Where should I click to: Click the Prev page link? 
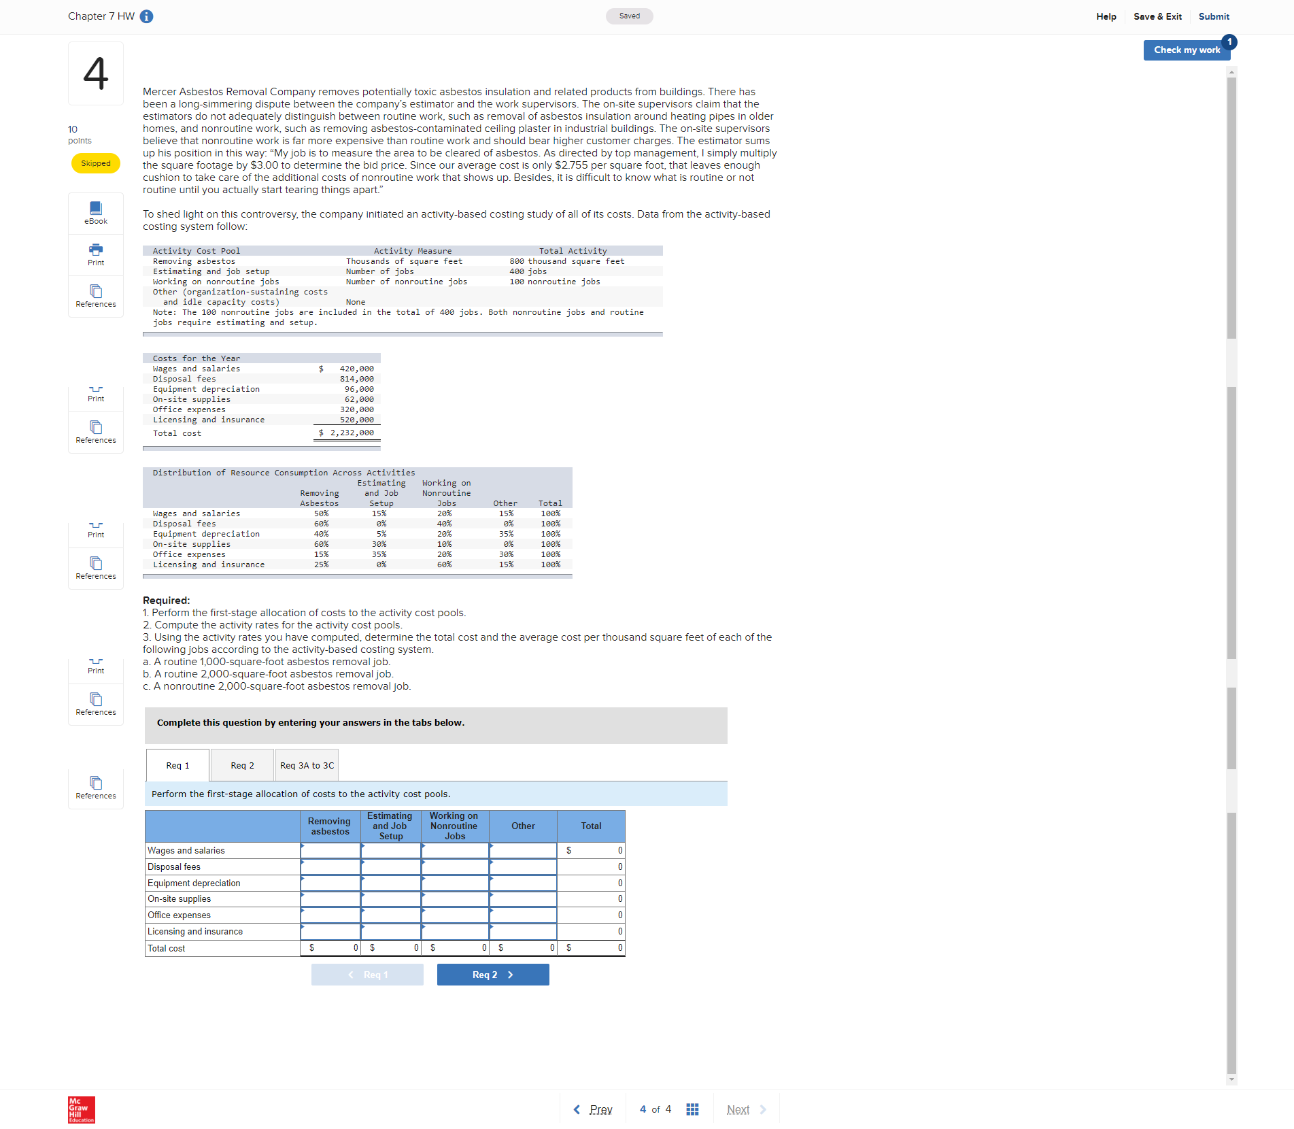pyautogui.click(x=599, y=1109)
